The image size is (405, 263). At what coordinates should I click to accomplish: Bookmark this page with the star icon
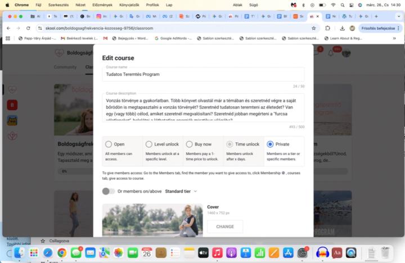[x=313, y=28]
